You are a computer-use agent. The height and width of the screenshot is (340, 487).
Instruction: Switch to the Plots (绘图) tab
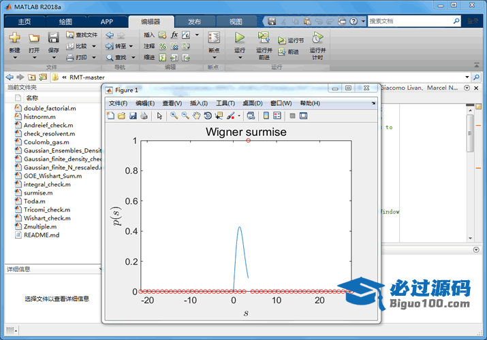point(65,21)
